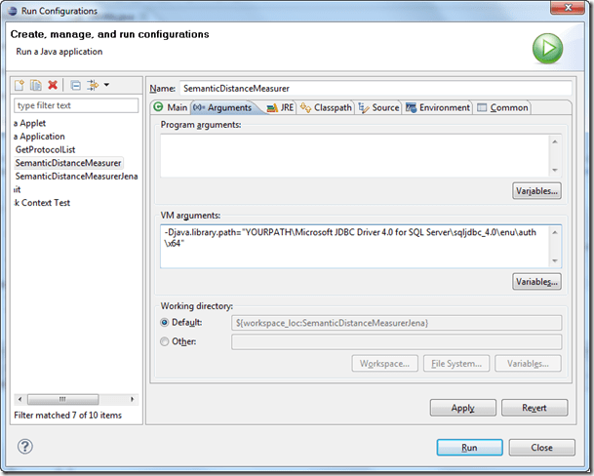Click the green Run icon in header
Image resolution: width=594 pixels, height=476 pixels.
click(x=546, y=49)
